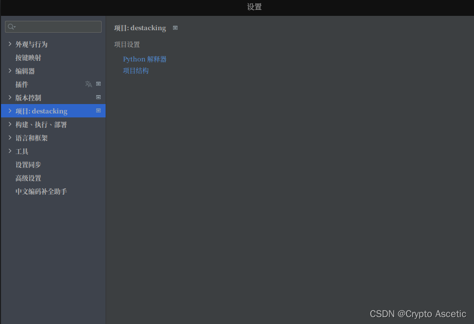Click the magnifier icon in search field
The width and height of the screenshot is (474, 324).
click(x=9, y=26)
